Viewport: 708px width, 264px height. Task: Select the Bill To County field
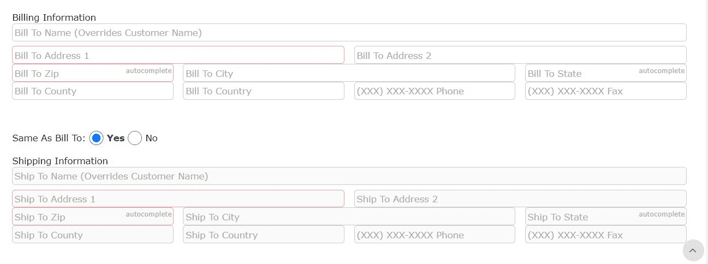tap(93, 91)
